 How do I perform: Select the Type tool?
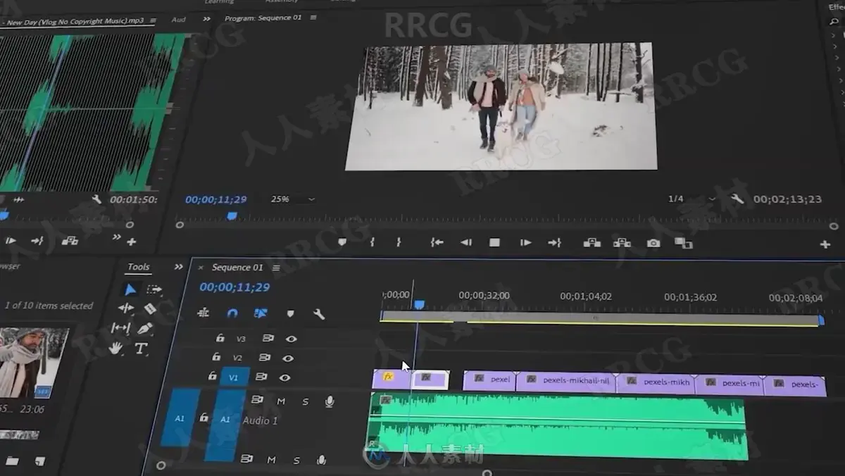pos(141,349)
